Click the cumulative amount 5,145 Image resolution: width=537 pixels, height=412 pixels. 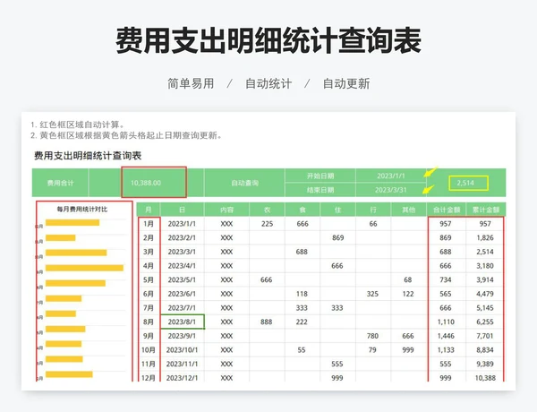pos(485,308)
